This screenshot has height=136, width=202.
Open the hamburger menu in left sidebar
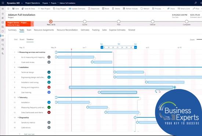tap(3, 8)
